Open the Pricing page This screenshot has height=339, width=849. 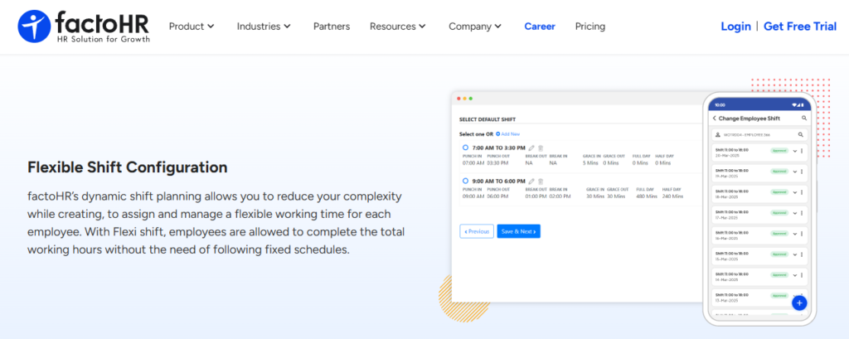590,26
